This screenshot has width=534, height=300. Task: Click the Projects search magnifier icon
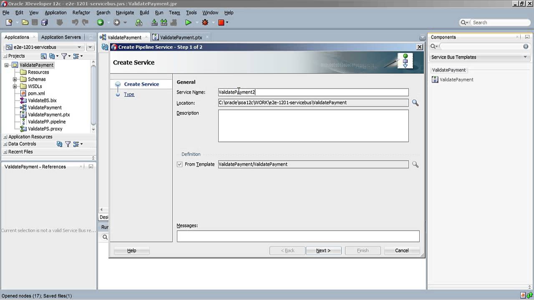(x=43, y=56)
